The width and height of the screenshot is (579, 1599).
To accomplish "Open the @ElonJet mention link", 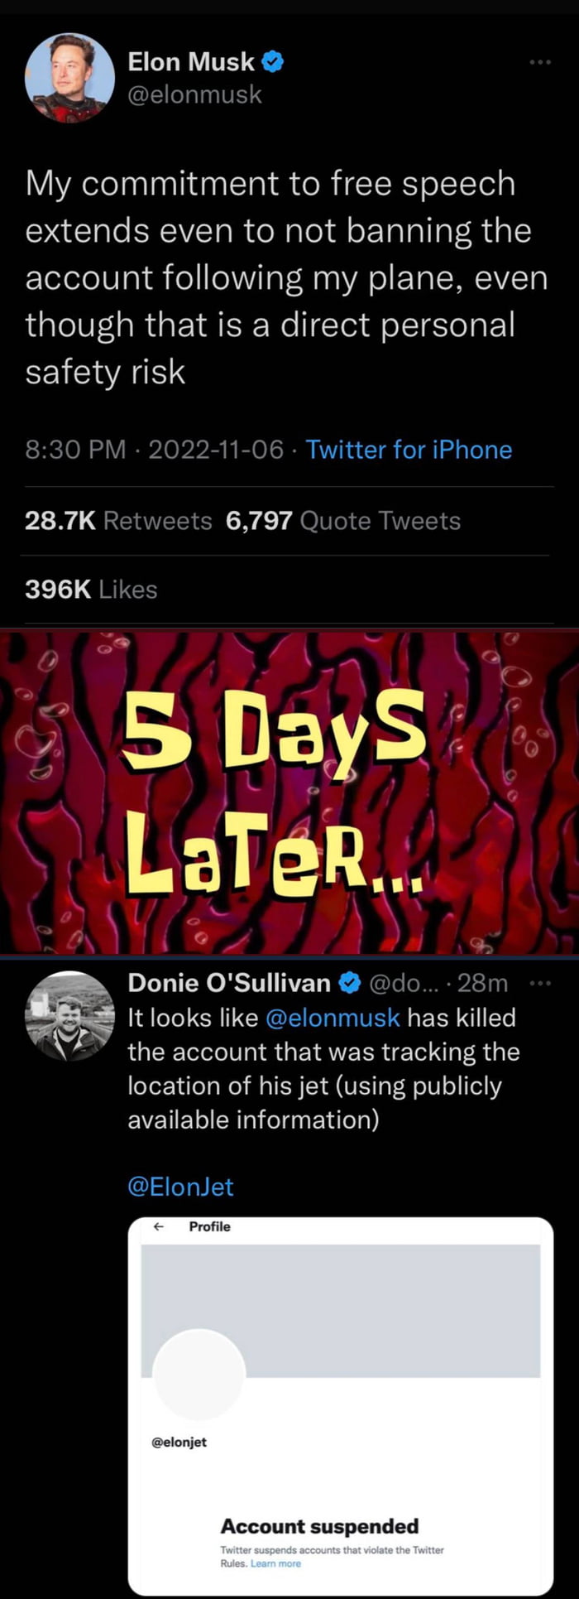I will (x=180, y=1187).
